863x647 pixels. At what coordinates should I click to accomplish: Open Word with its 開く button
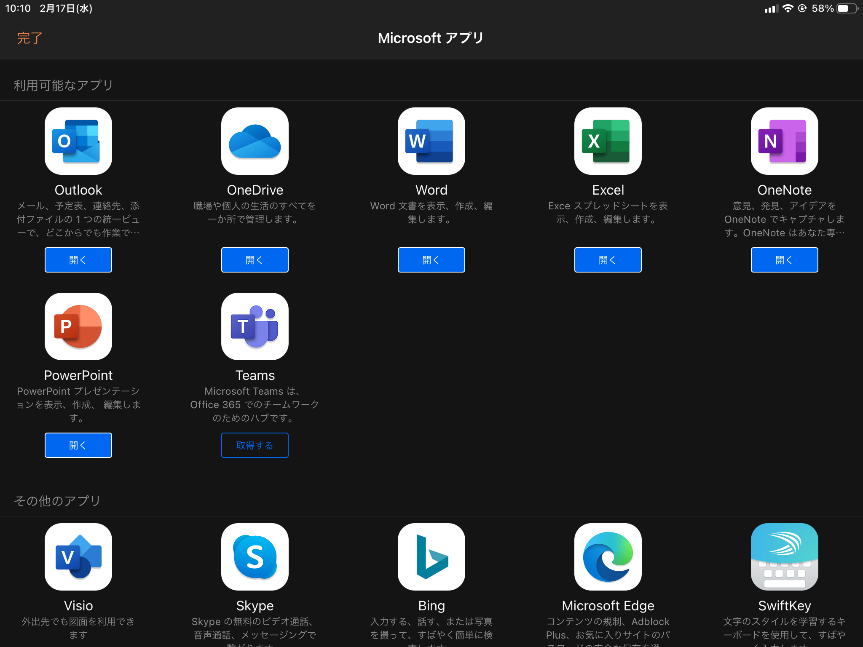point(431,260)
